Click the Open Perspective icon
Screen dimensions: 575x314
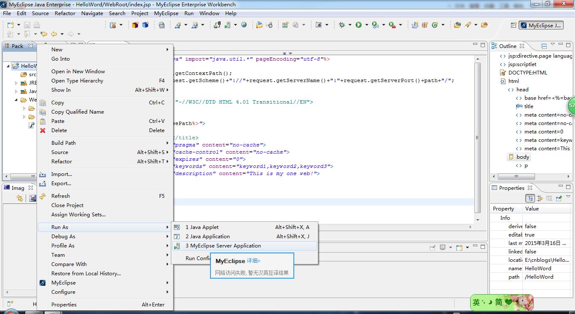pyautogui.click(x=514, y=25)
